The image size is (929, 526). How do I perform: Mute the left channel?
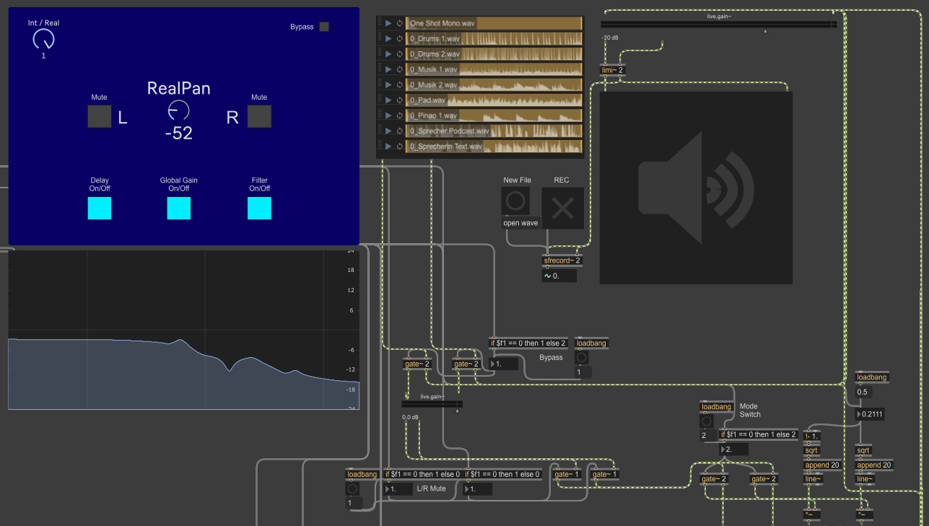[x=100, y=116]
